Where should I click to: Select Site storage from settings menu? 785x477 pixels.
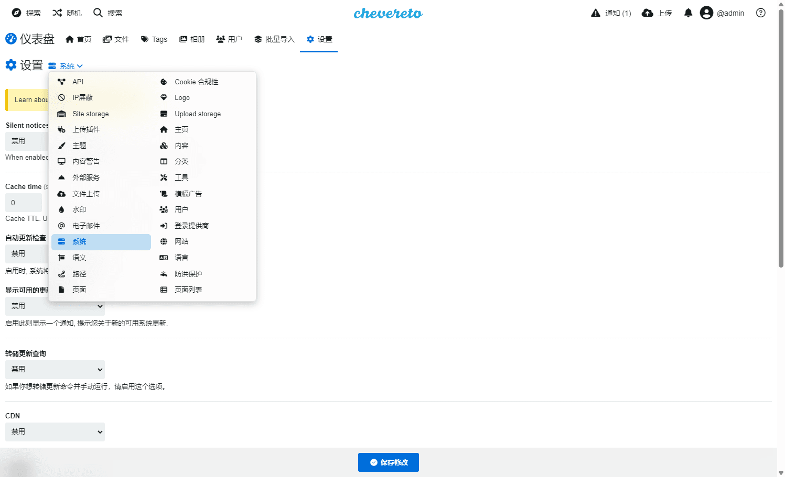click(x=101, y=114)
